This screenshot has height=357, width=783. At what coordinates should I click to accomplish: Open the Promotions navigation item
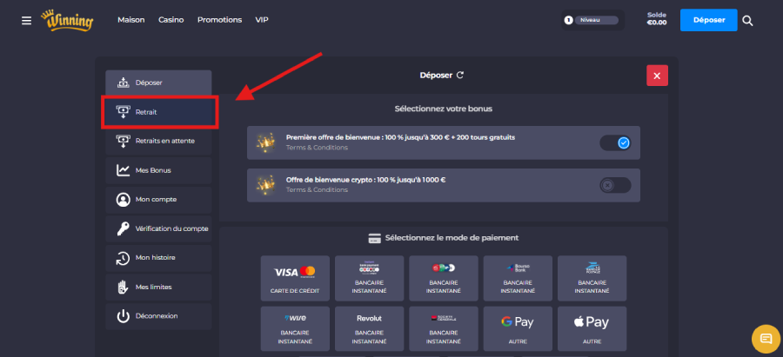[219, 20]
